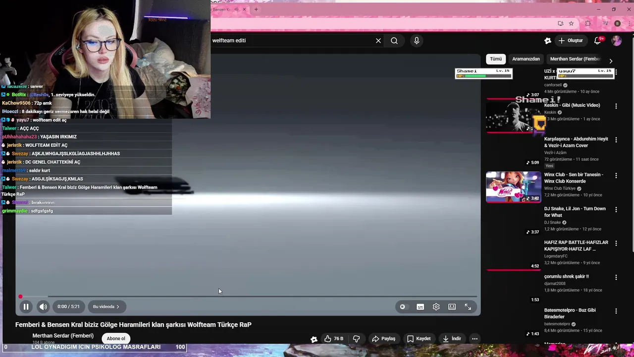Viewport: 634px width, 357px height.
Task: Expand the 'Bu videoda' chapter chip
Action: tap(106, 306)
